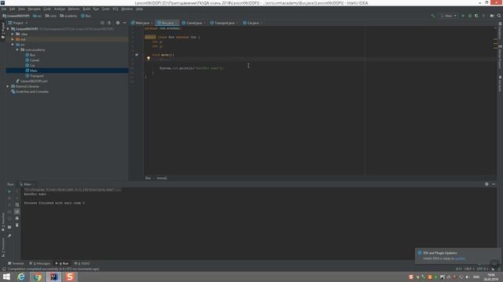Hide the Run panel with the minimize icon
This screenshot has width=503, height=282.
[494, 184]
